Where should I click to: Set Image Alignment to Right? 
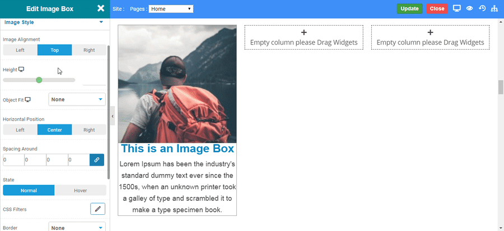tap(89, 50)
